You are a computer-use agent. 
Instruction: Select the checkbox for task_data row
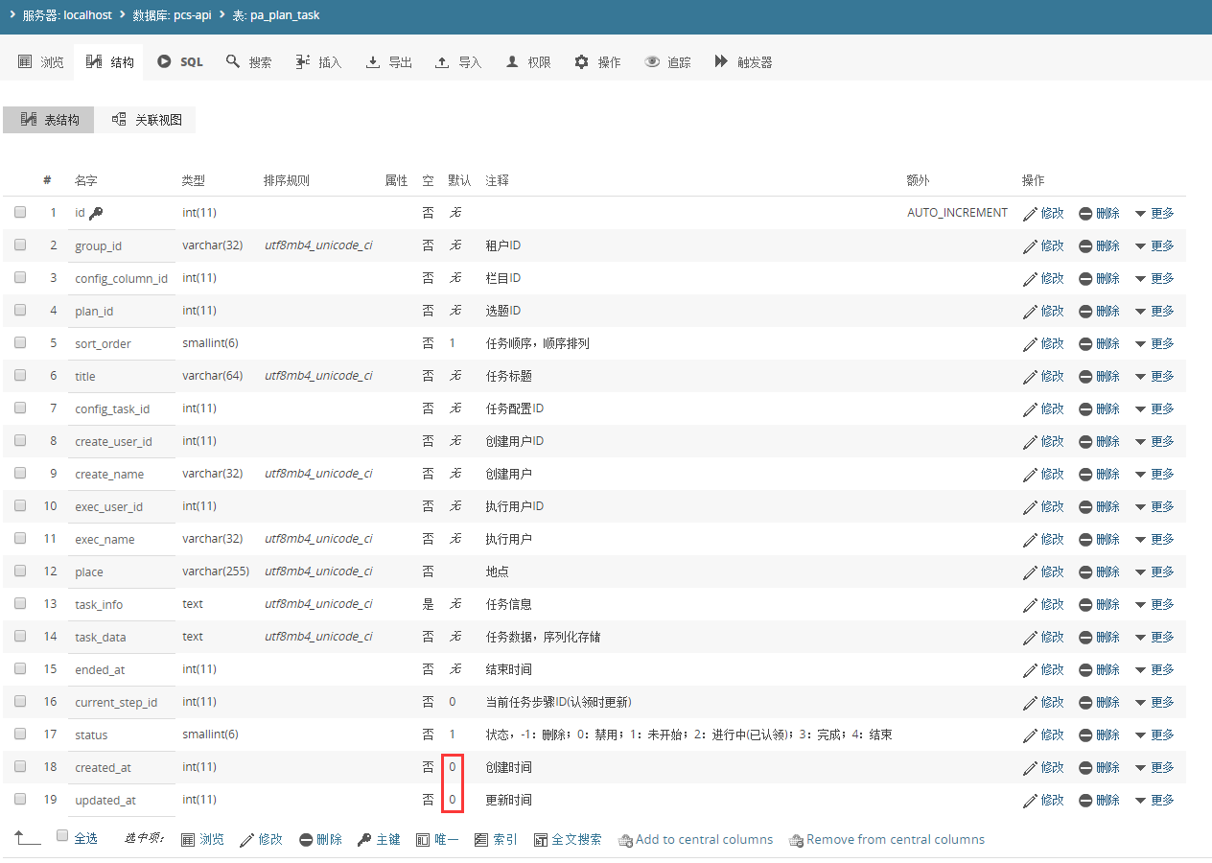coord(20,637)
